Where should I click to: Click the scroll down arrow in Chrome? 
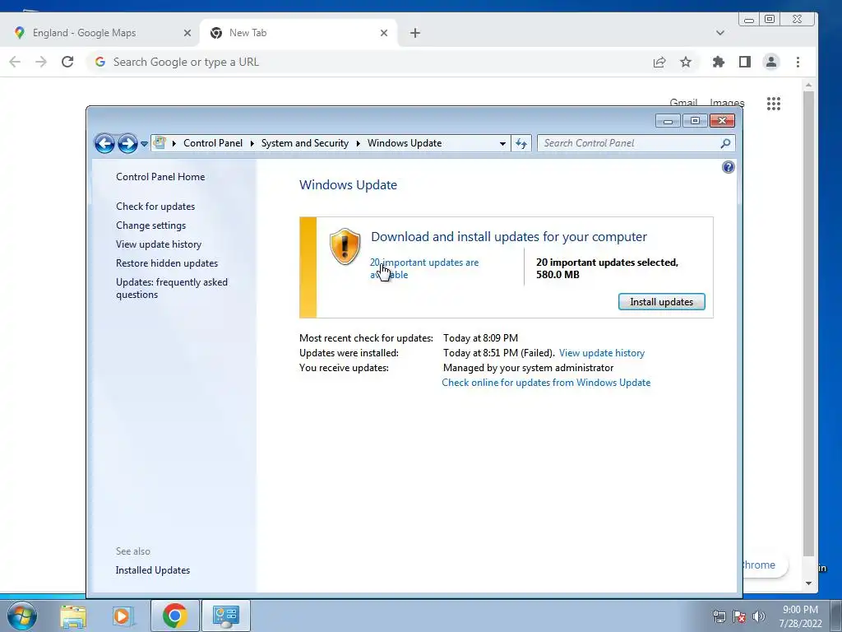[809, 583]
